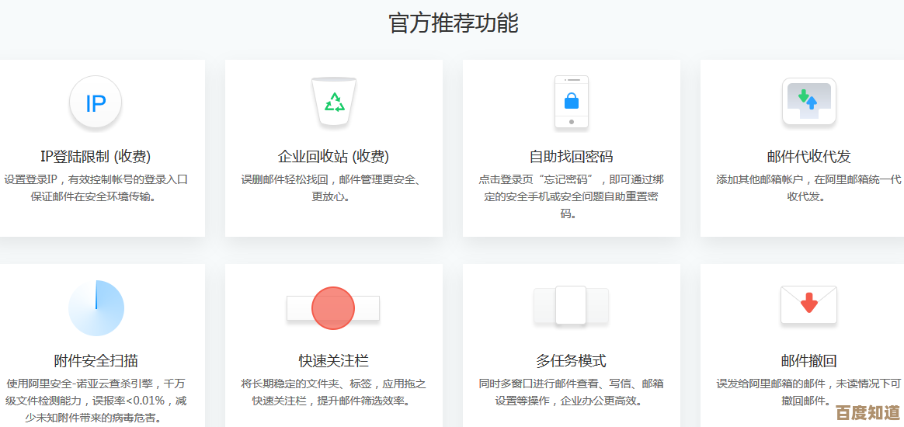Open the 附件安全扫描 heading
This screenshot has width=904, height=427.
click(96, 361)
